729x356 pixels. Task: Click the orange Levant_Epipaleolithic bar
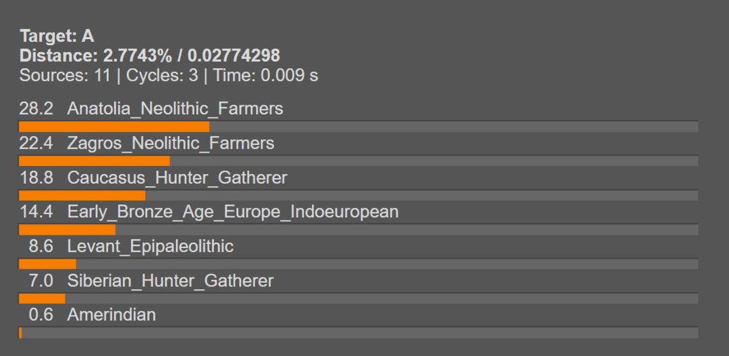(47, 264)
